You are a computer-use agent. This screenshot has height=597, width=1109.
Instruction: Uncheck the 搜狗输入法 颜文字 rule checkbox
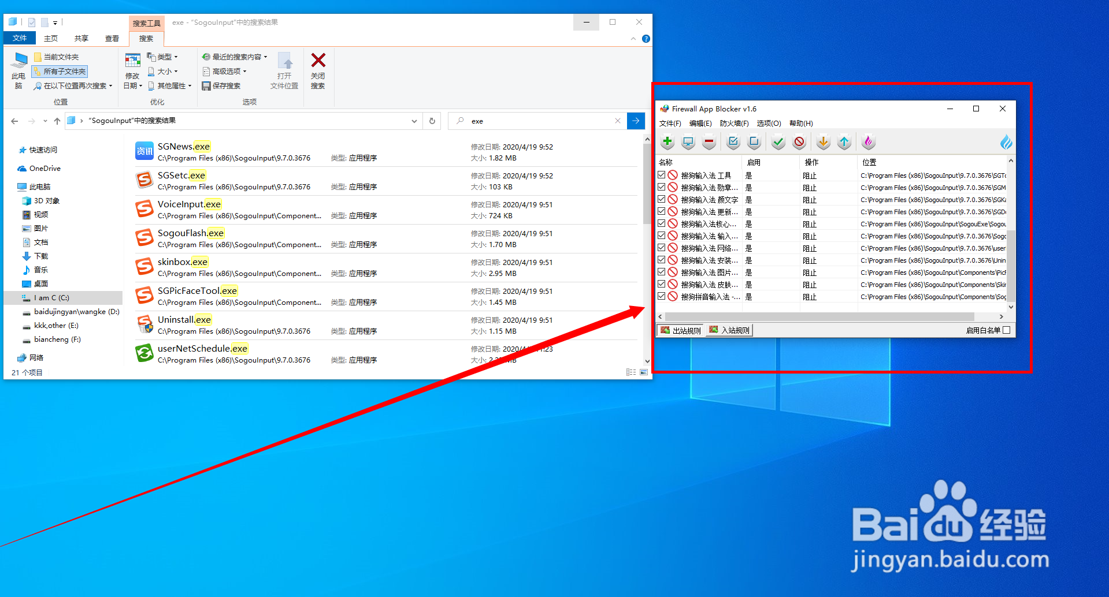tap(662, 199)
